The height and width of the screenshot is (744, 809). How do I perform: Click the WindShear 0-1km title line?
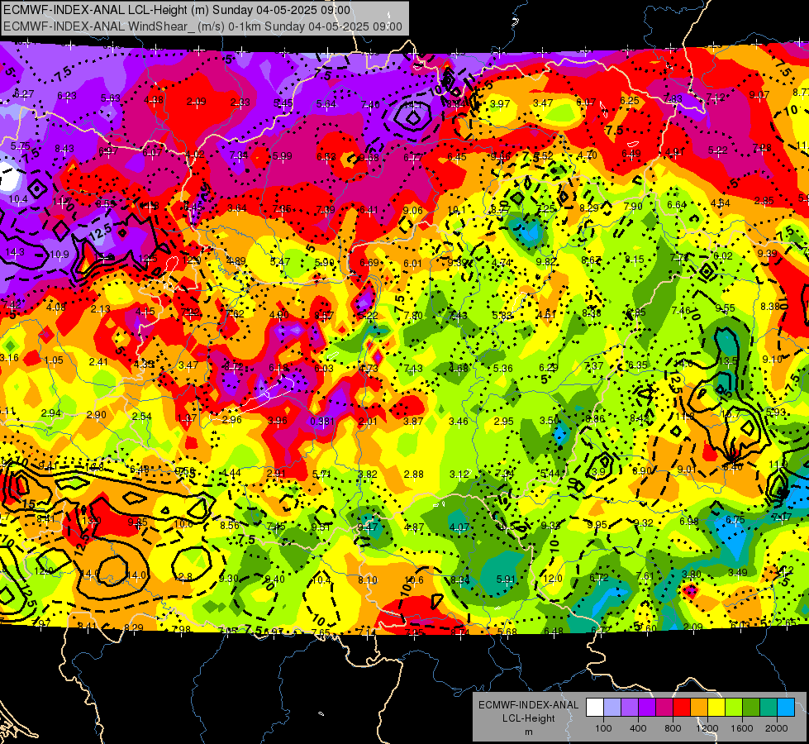pos(202,26)
